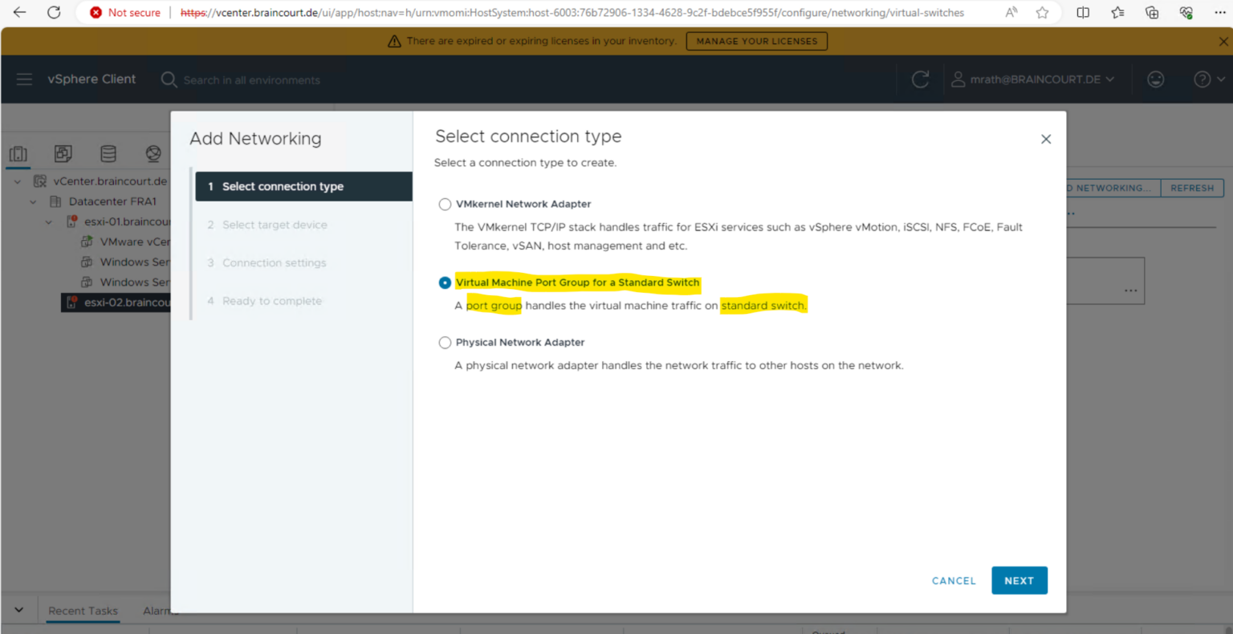Expand the help menu dropdown
Screen dimensions: 1233x634
pos(1209,79)
